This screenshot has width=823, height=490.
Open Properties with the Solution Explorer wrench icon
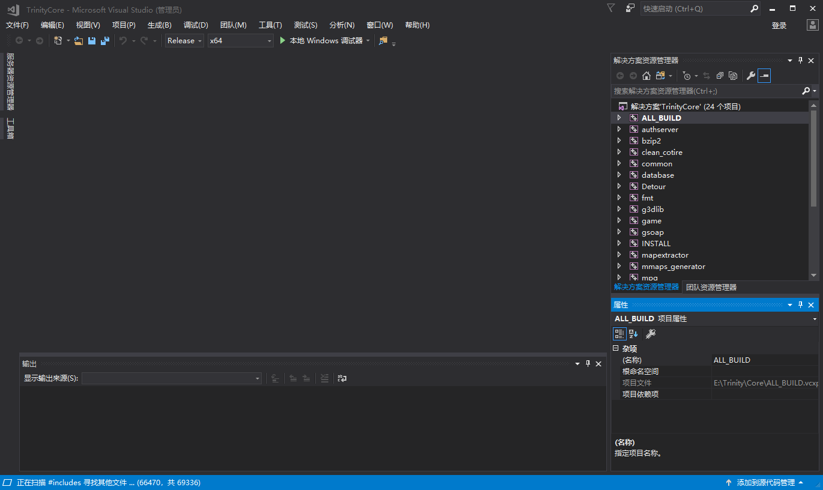(750, 76)
